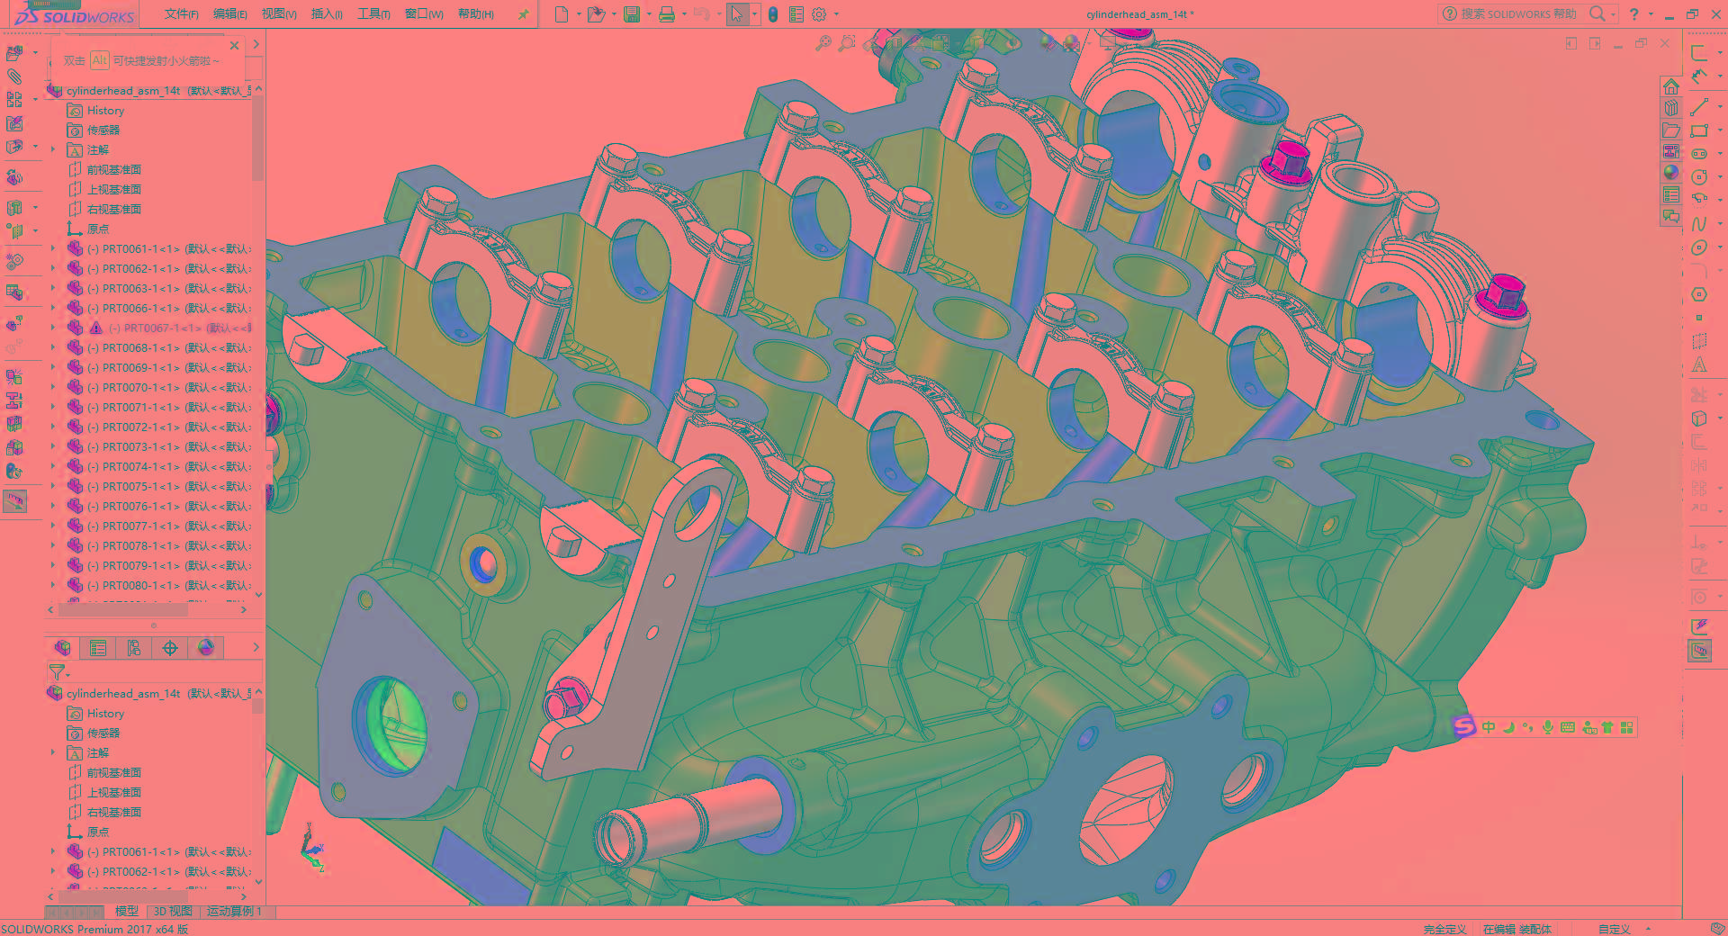This screenshot has height=936, width=1728.
Task: Open the search magnifier dropdown arrow
Action: [x=1613, y=14]
